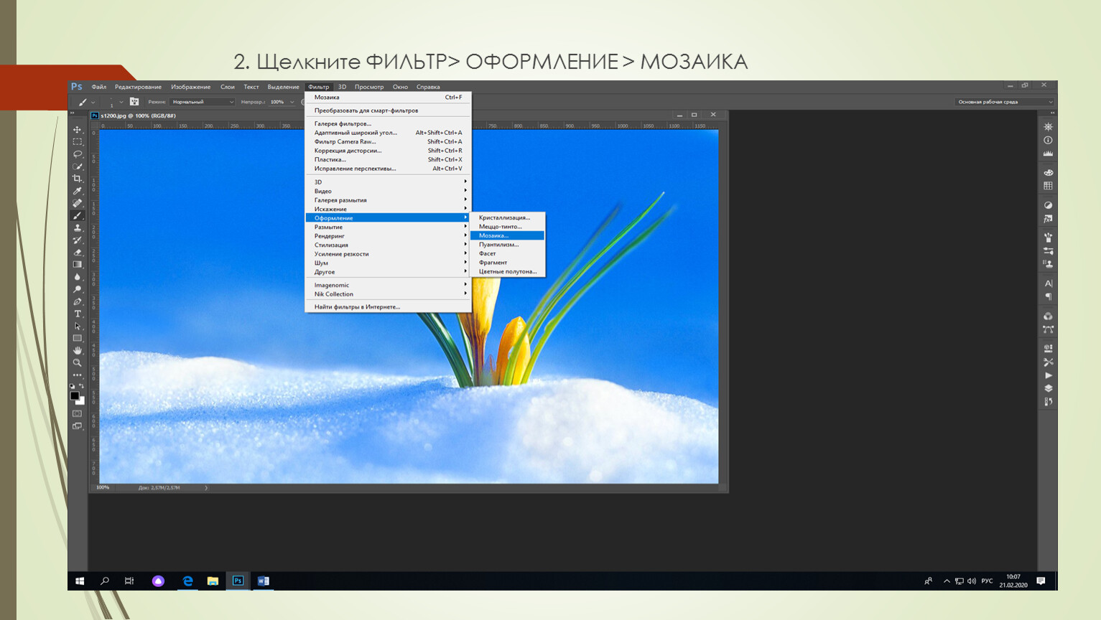Open the blend mode dropdown 'Нормальный'
1101x620 pixels.
point(203,102)
